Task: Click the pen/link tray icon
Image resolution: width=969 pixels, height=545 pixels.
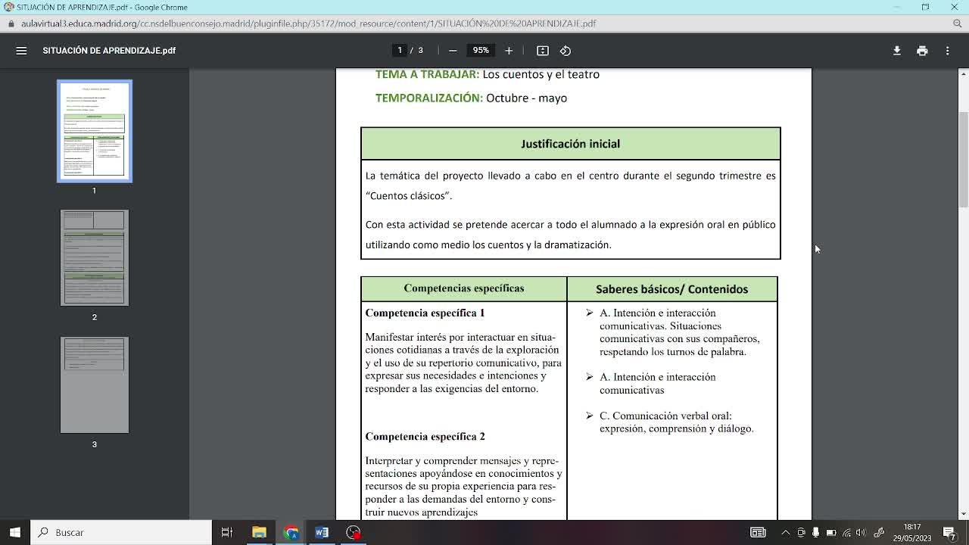Action: click(x=879, y=532)
